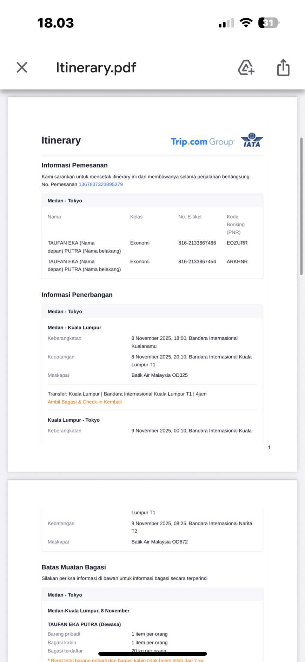Tap the cellular signal bars icon
This screenshot has height=662, width=305.
226,23
